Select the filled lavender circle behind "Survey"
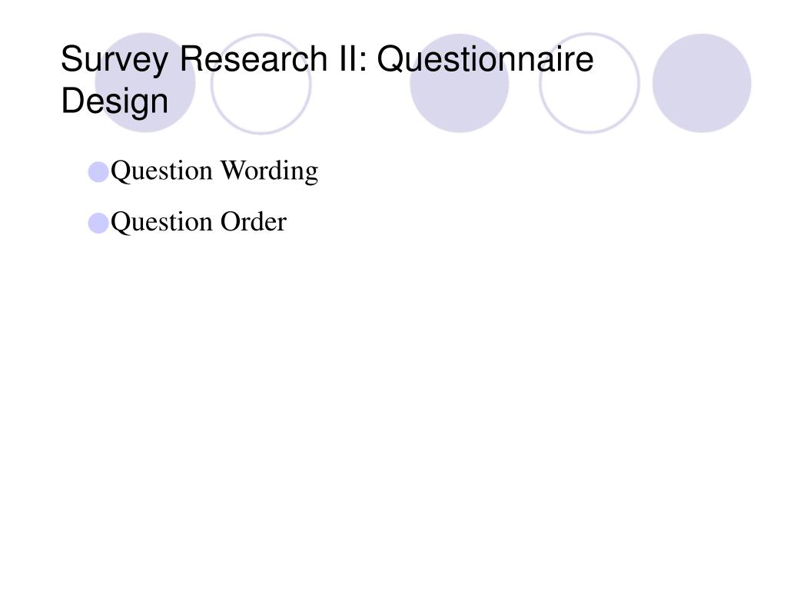 click(x=145, y=83)
